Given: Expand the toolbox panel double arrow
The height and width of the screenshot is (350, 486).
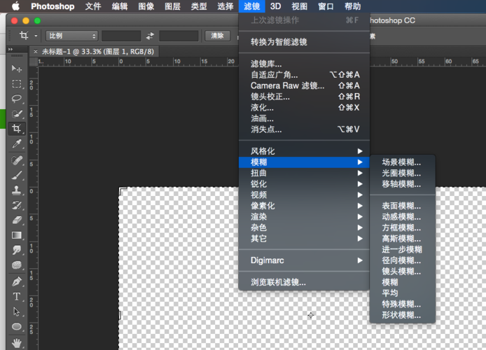Looking at the screenshot, I should coord(11,49).
